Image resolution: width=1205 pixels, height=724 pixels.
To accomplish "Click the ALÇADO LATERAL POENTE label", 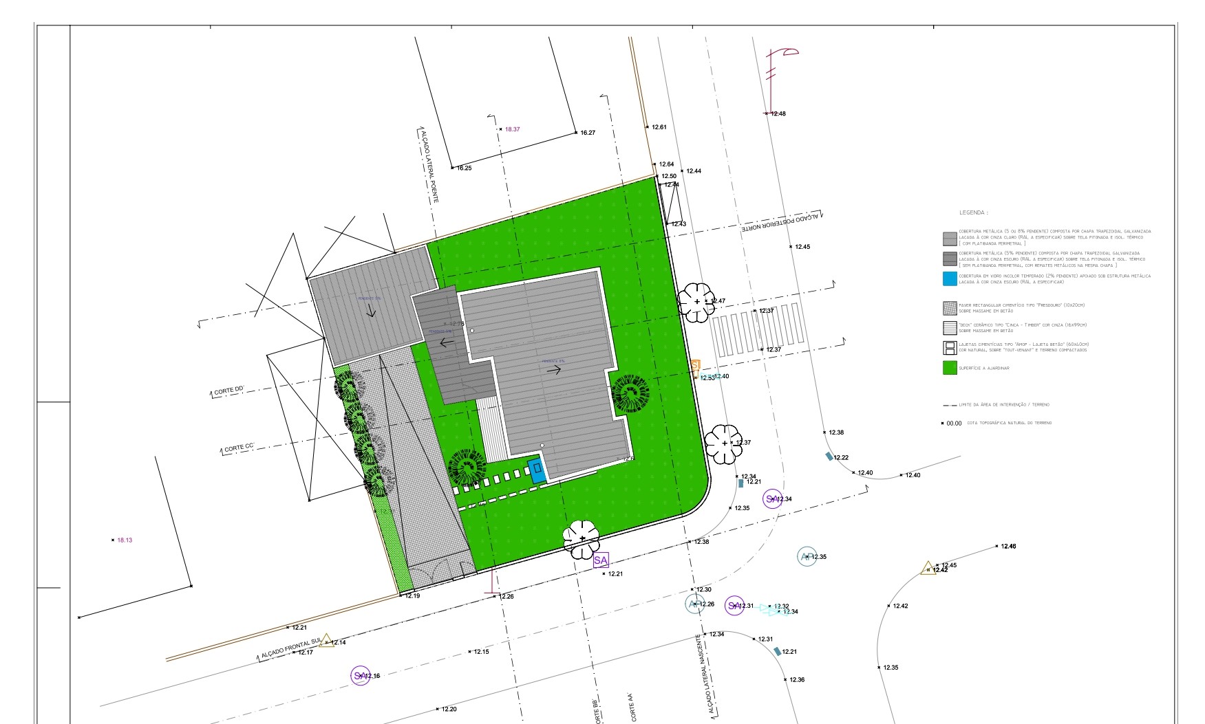I will [x=429, y=166].
